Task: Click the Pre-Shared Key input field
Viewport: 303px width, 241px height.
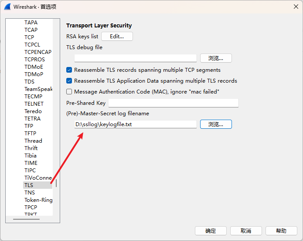Action: point(173,103)
